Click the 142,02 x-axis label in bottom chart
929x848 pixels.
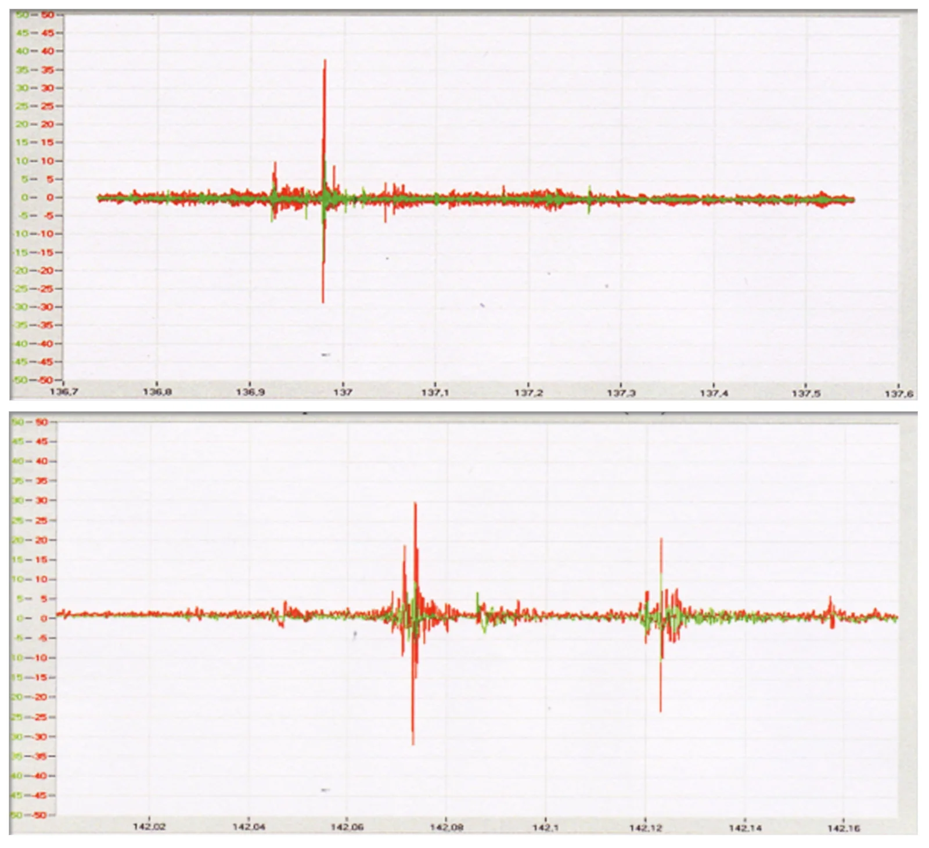[x=149, y=827]
